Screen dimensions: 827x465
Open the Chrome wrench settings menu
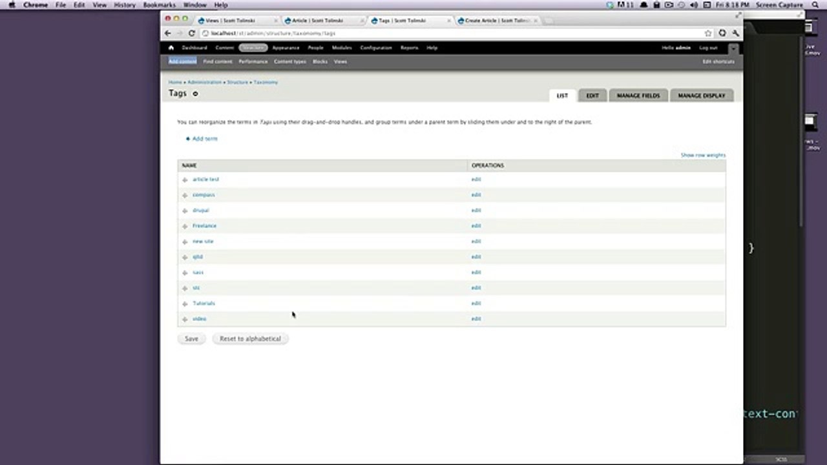tap(735, 33)
